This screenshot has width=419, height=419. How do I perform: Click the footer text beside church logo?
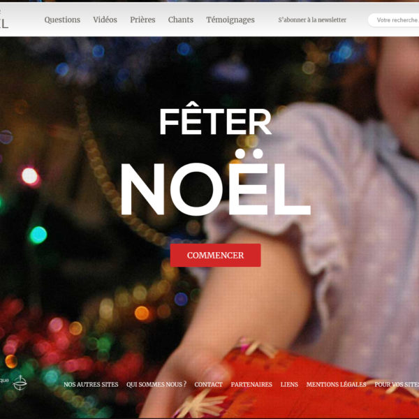click(4, 380)
